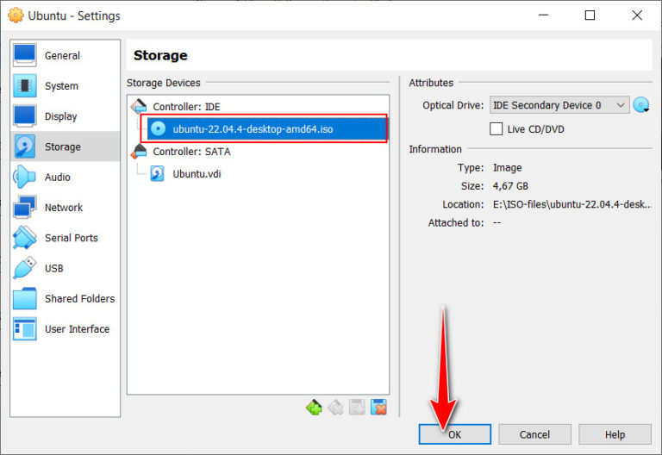This screenshot has width=662, height=455.
Task: Minimize the Ubuntu - Settings window
Action: tap(543, 16)
